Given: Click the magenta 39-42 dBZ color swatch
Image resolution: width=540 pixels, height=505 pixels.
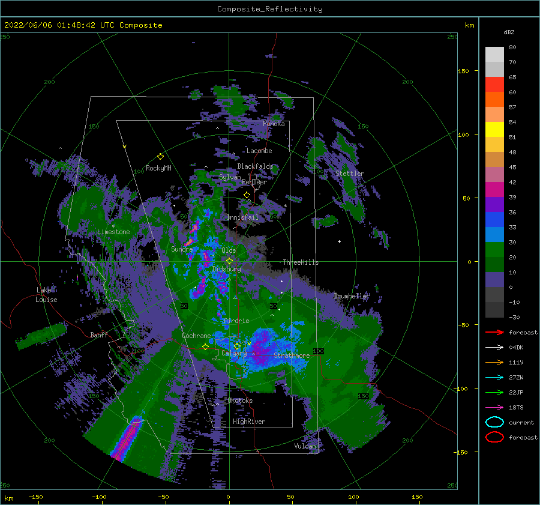Looking at the screenshot, I should 494,190.
